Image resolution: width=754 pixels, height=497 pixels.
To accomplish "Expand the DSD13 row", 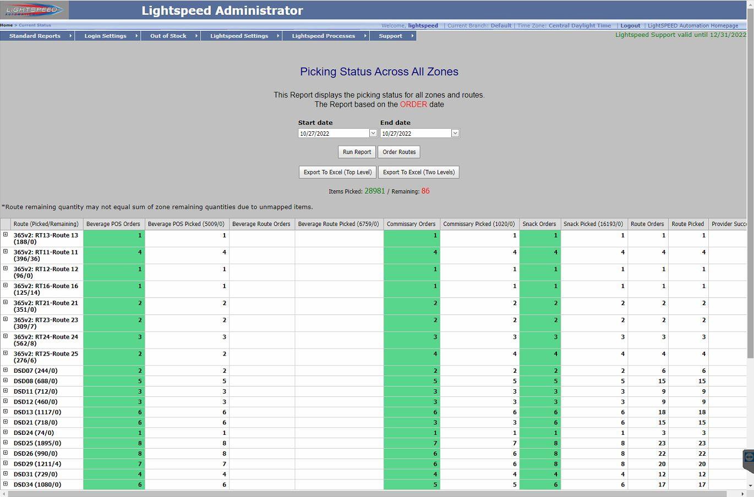I will click(6, 411).
